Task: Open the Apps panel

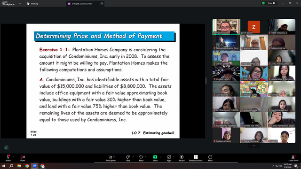Action: coord(169,158)
